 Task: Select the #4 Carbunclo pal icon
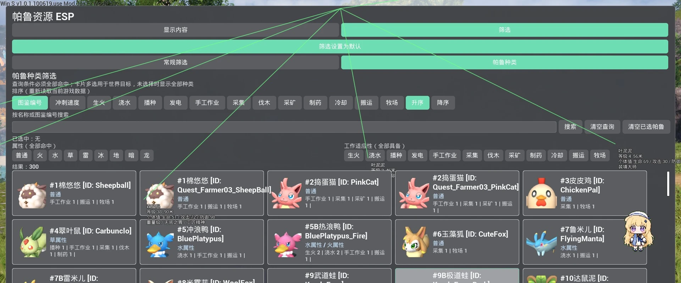[33, 242]
